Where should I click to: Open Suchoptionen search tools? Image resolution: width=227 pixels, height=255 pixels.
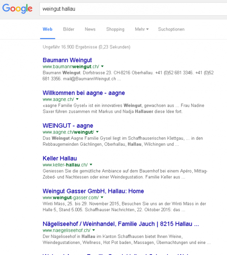[x=171, y=29]
